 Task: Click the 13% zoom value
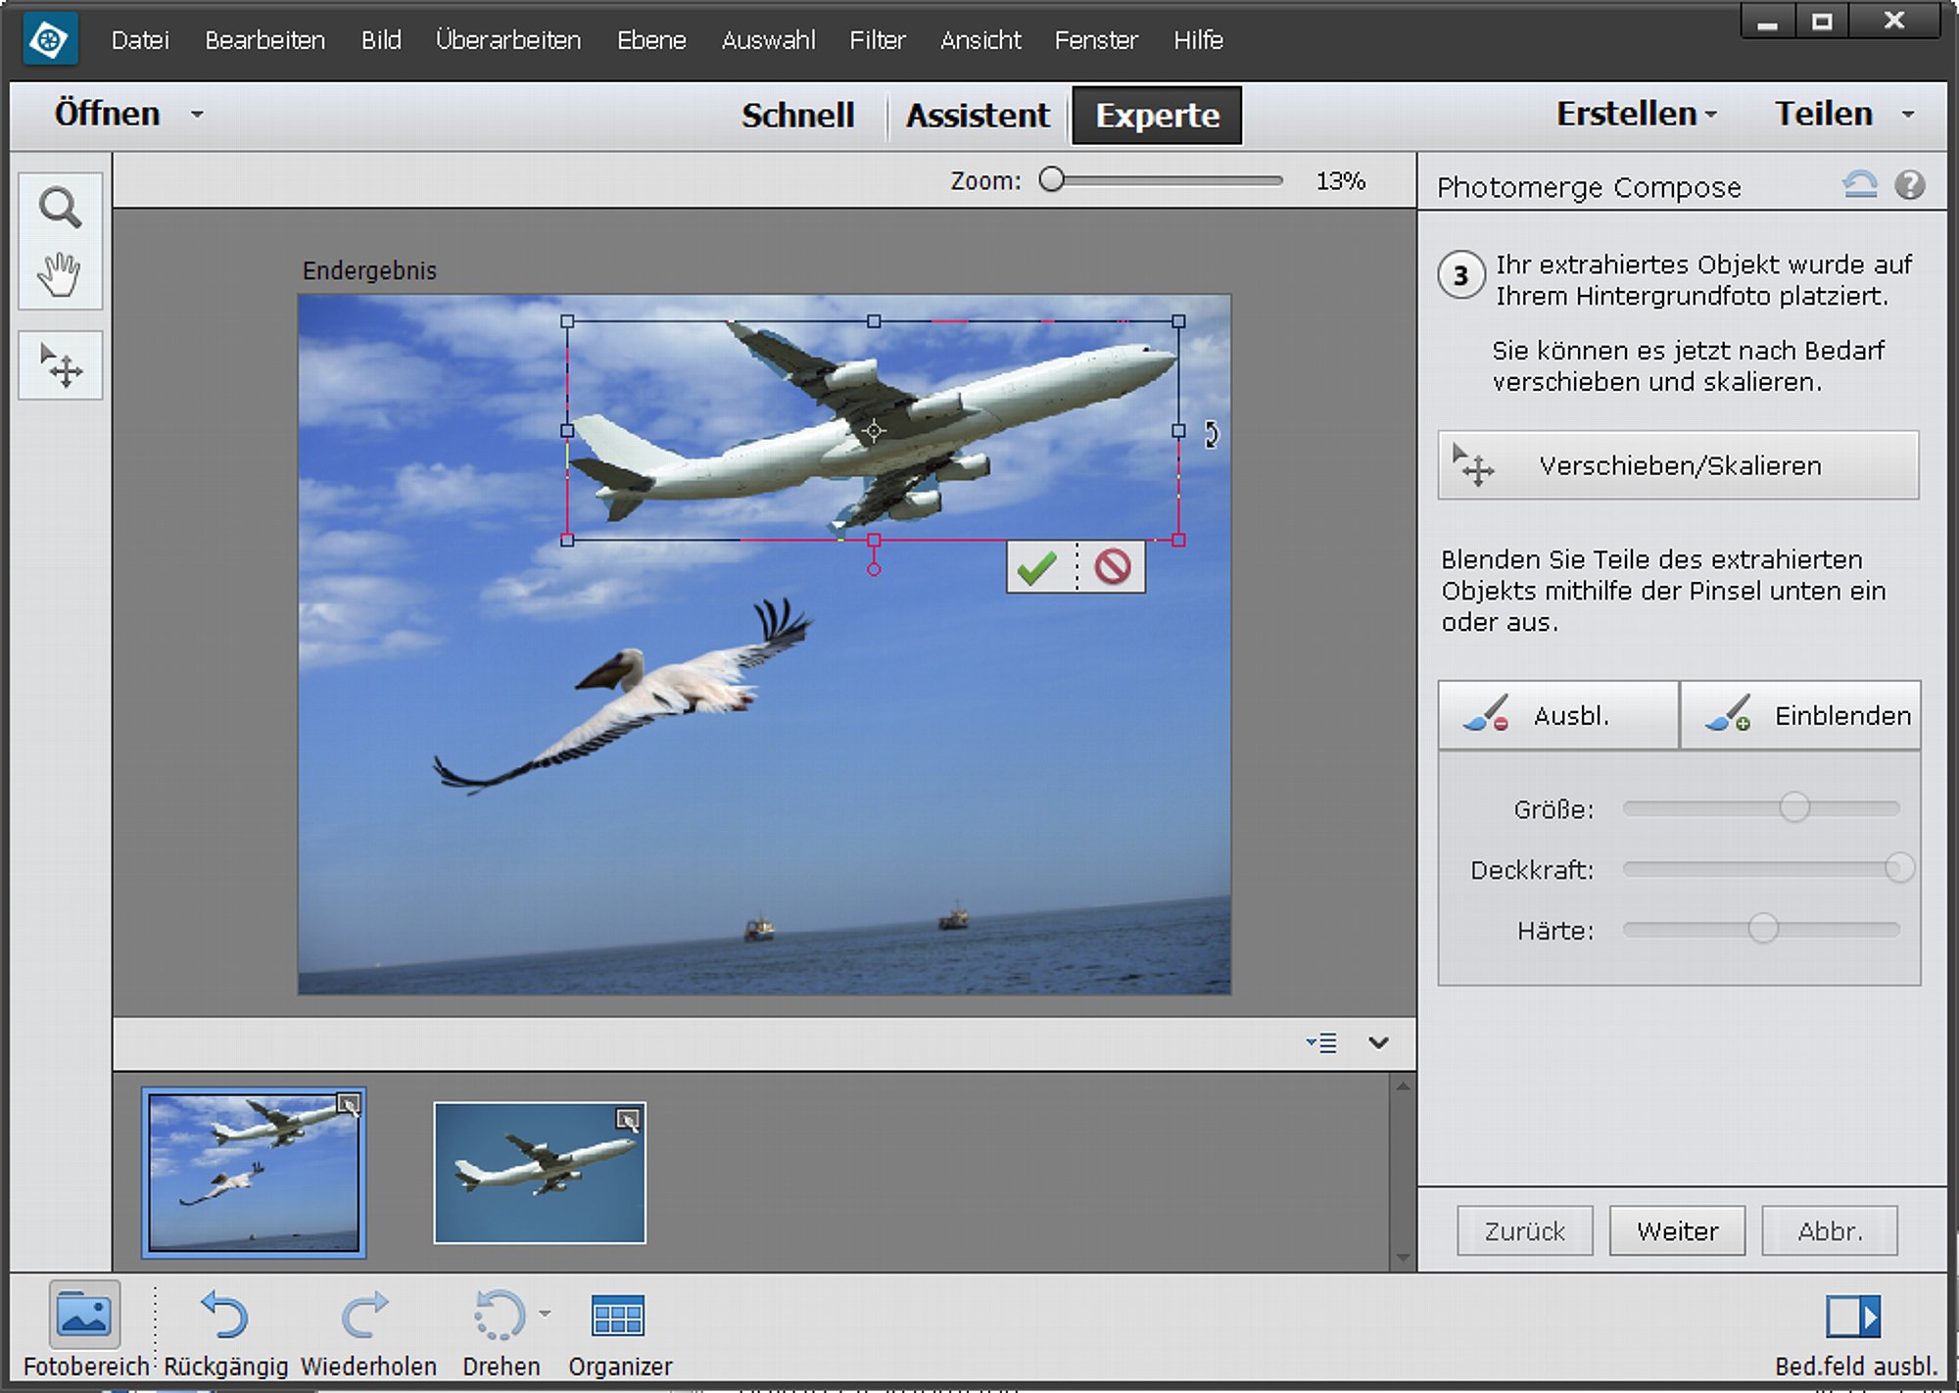tap(1340, 181)
